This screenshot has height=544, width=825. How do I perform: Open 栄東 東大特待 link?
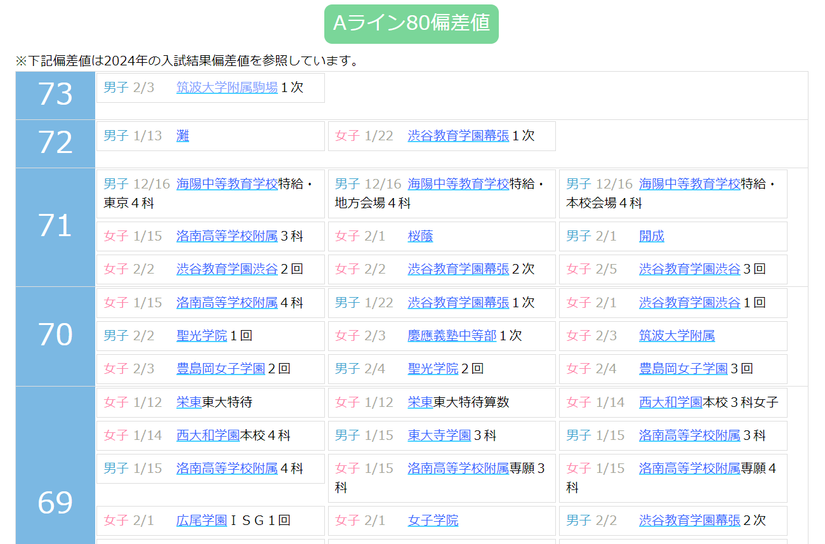click(189, 402)
